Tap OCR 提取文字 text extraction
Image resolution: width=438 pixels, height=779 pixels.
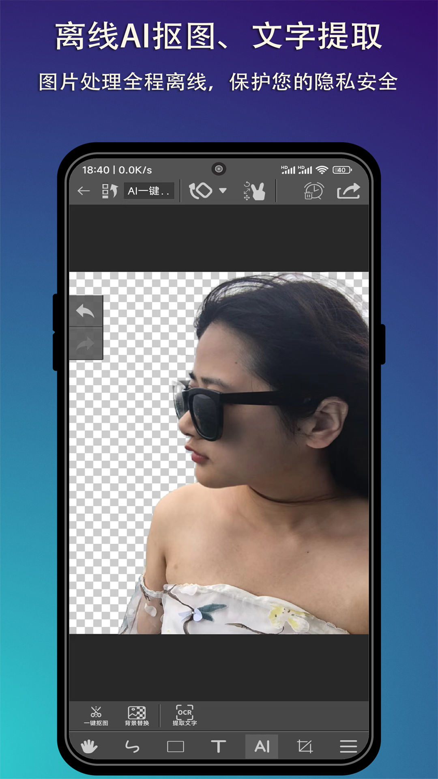tap(185, 716)
